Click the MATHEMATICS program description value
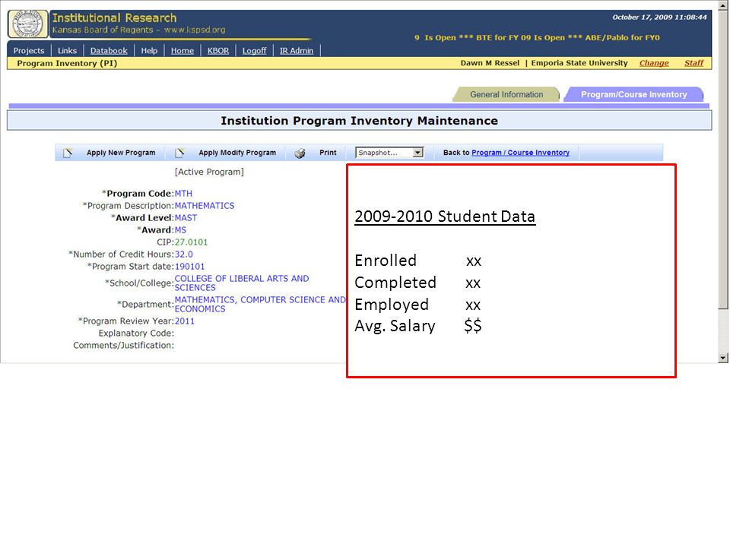730x547 pixels. [x=205, y=206]
